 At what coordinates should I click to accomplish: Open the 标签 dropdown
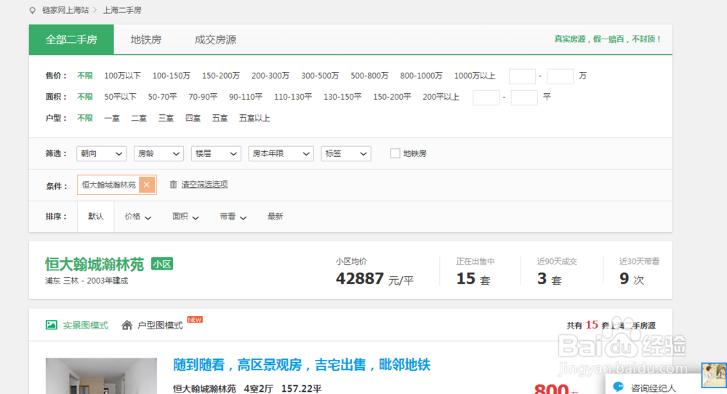point(346,153)
